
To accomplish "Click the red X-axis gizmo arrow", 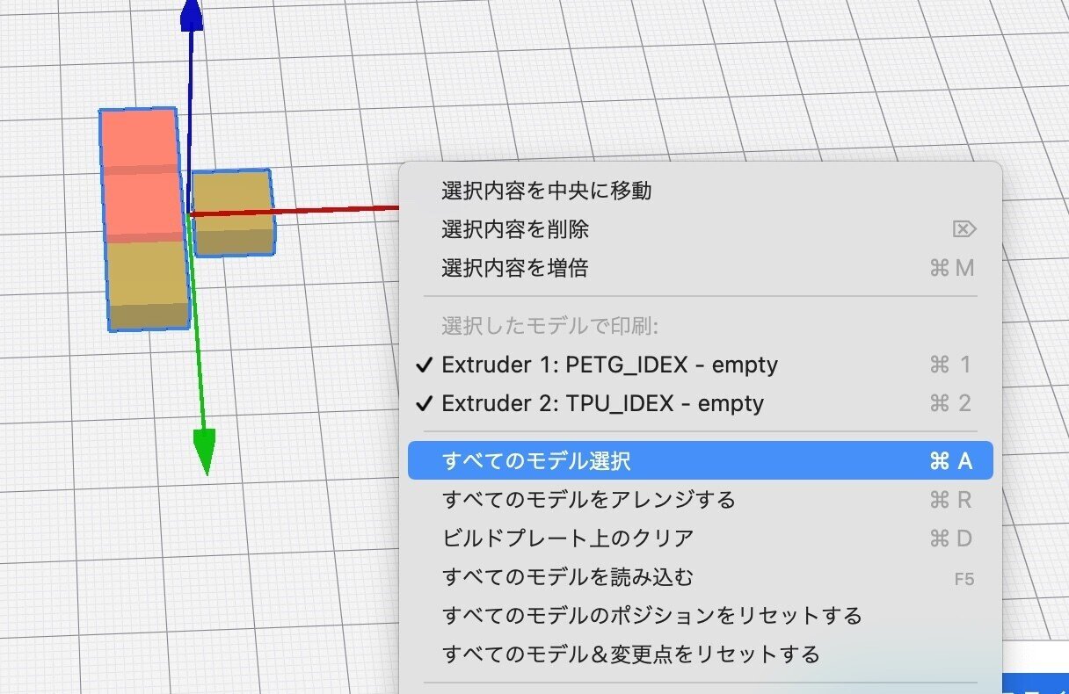I will coord(352,208).
